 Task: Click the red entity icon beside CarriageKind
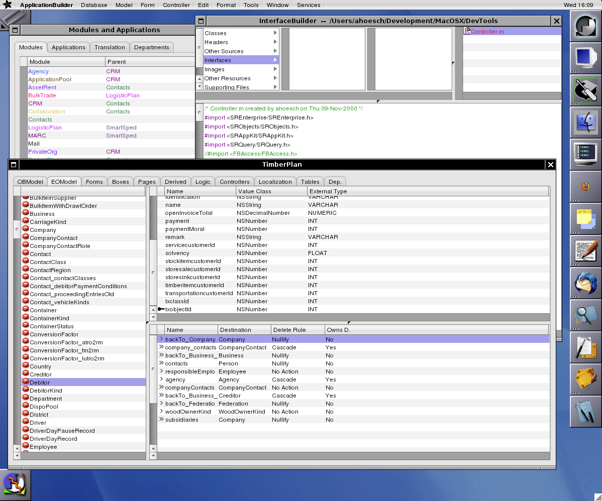click(26, 221)
